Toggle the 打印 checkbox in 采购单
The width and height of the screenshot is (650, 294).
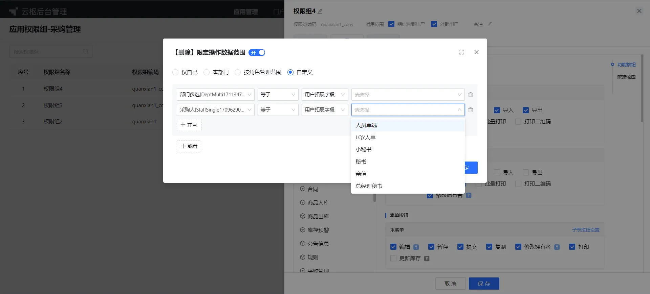(x=572, y=247)
